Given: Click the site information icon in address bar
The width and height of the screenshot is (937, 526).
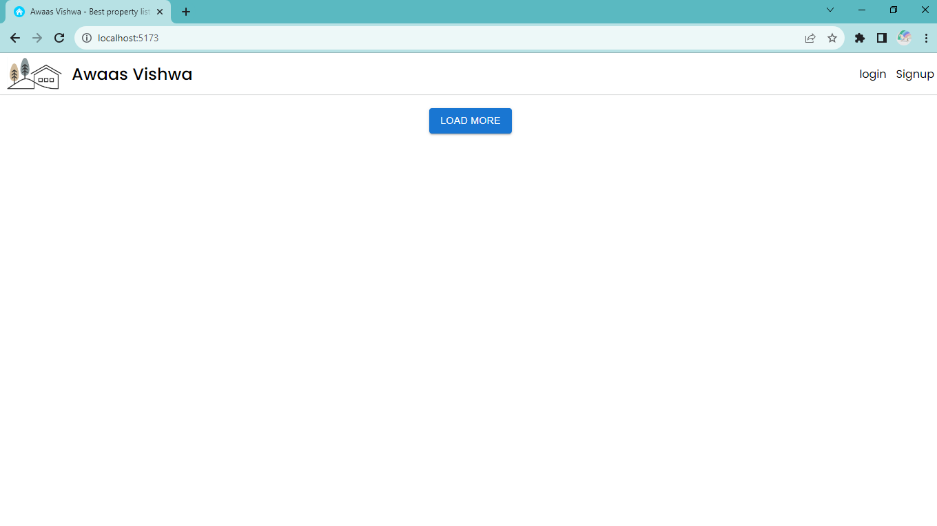Looking at the screenshot, I should pos(85,38).
